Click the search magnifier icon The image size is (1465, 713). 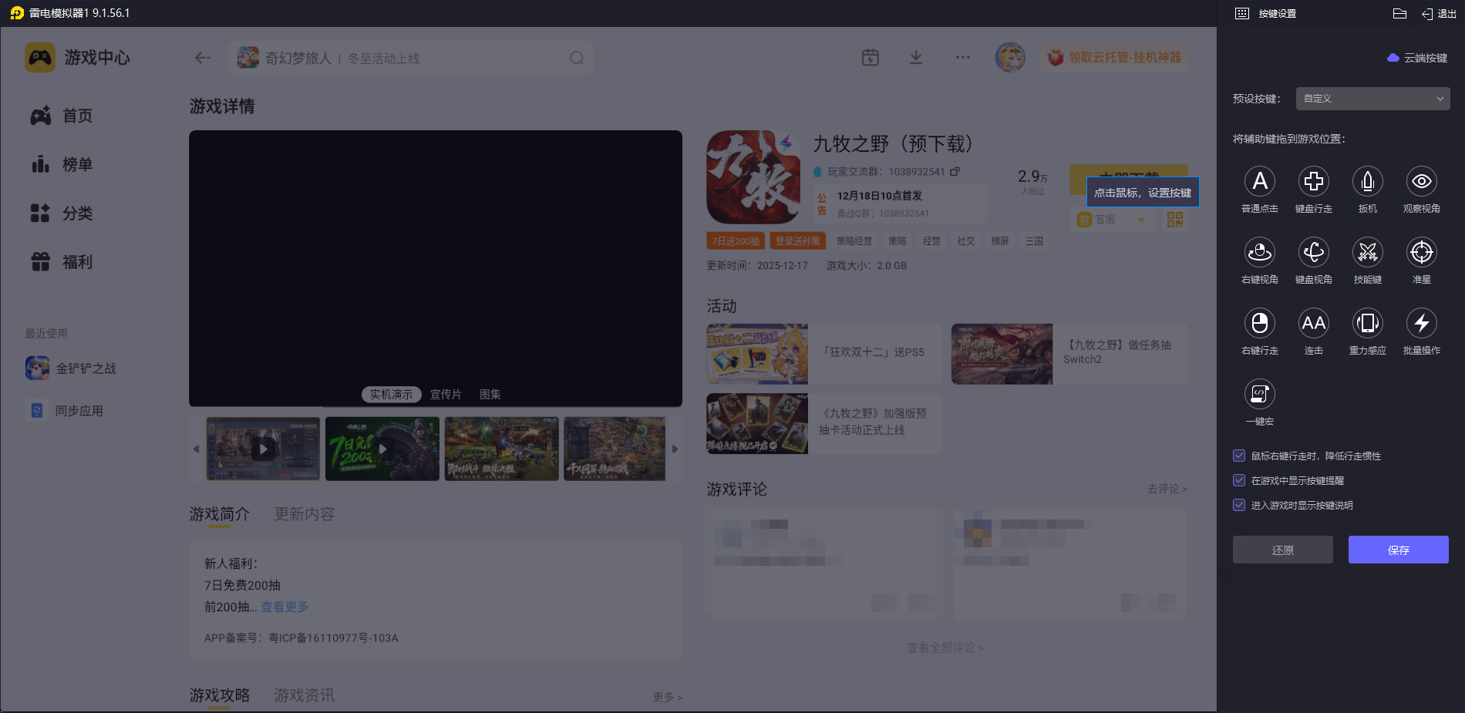coord(577,58)
